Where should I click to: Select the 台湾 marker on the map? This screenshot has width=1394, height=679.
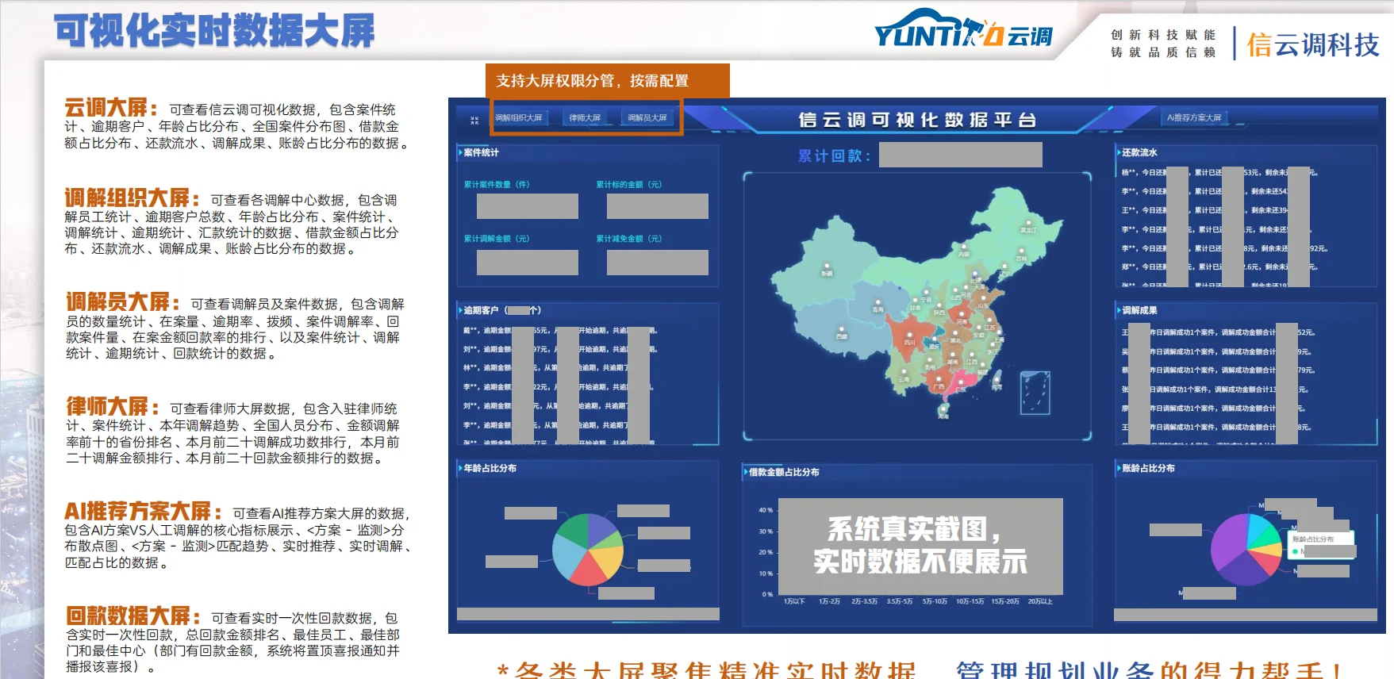(997, 382)
